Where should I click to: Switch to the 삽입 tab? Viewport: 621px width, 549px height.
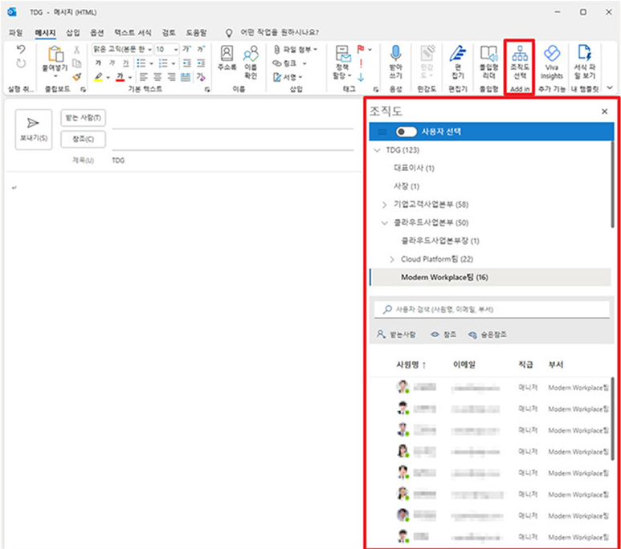72,32
